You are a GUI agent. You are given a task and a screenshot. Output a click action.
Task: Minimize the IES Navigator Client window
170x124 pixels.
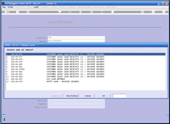(x=159, y=3)
